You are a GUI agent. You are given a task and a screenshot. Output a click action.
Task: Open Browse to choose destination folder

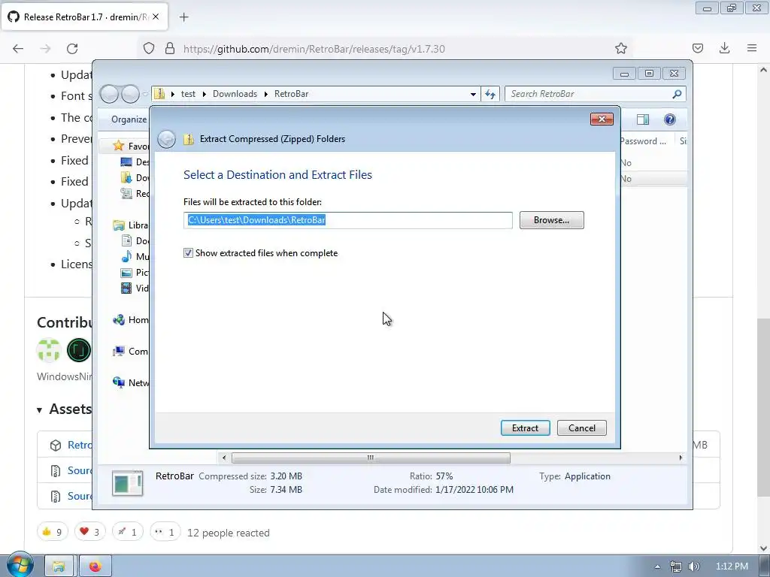(551, 220)
